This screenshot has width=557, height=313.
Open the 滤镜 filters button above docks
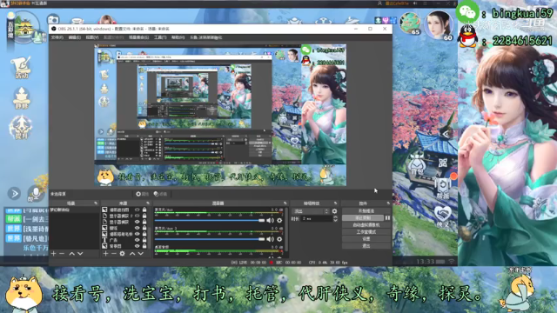point(160,194)
